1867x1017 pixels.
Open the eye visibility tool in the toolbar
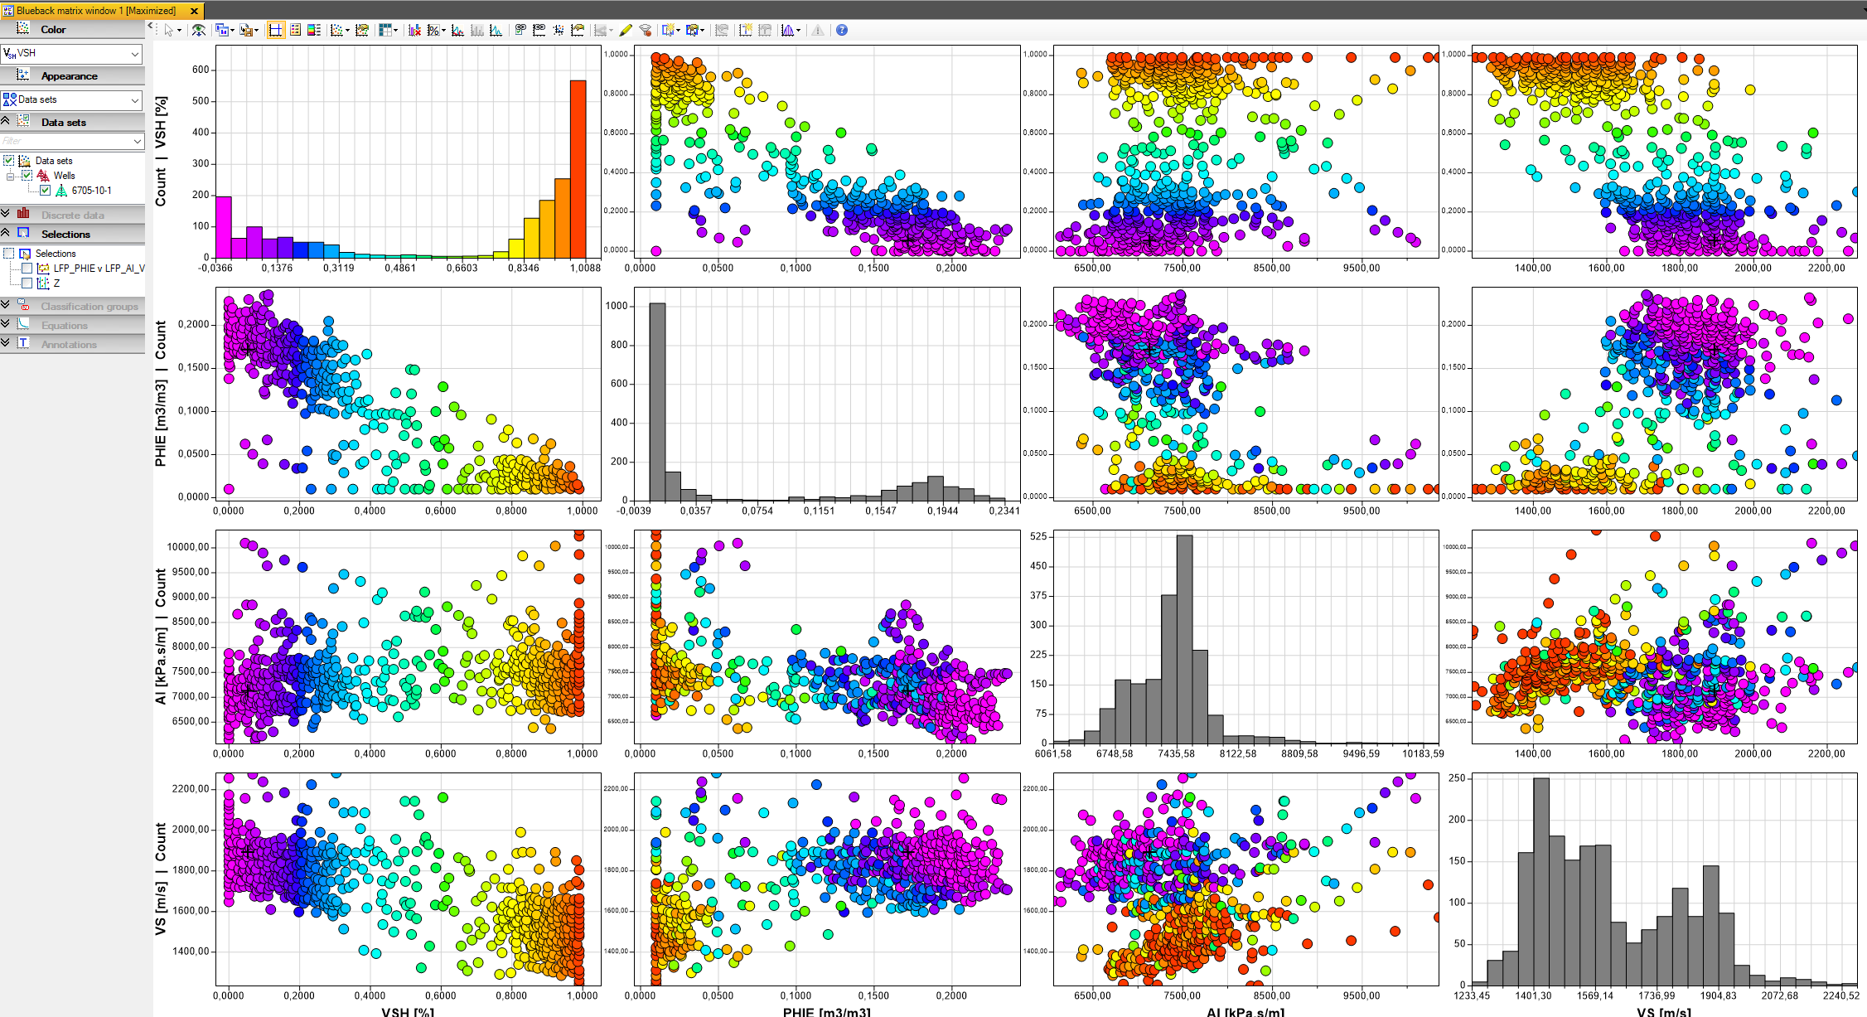point(198,30)
